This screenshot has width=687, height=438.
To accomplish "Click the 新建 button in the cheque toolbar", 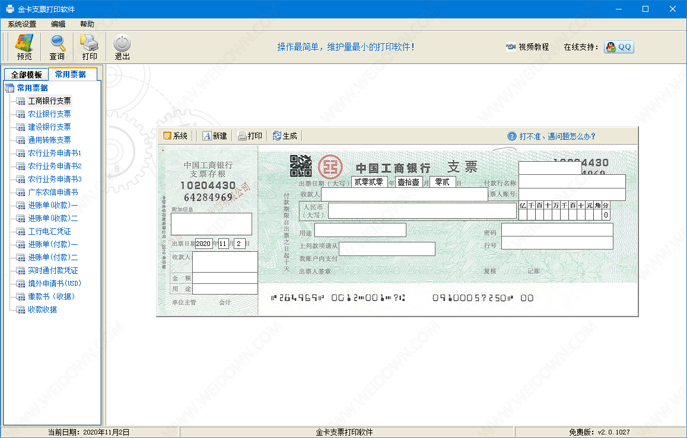I will pyautogui.click(x=215, y=136).
